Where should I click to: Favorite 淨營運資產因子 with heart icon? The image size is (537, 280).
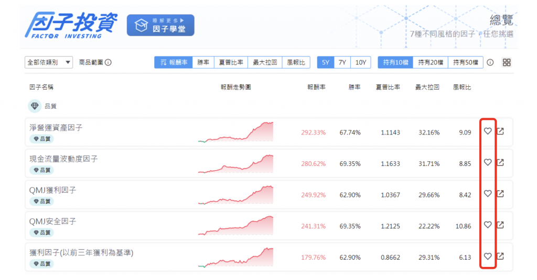click(x=487, y=131)
